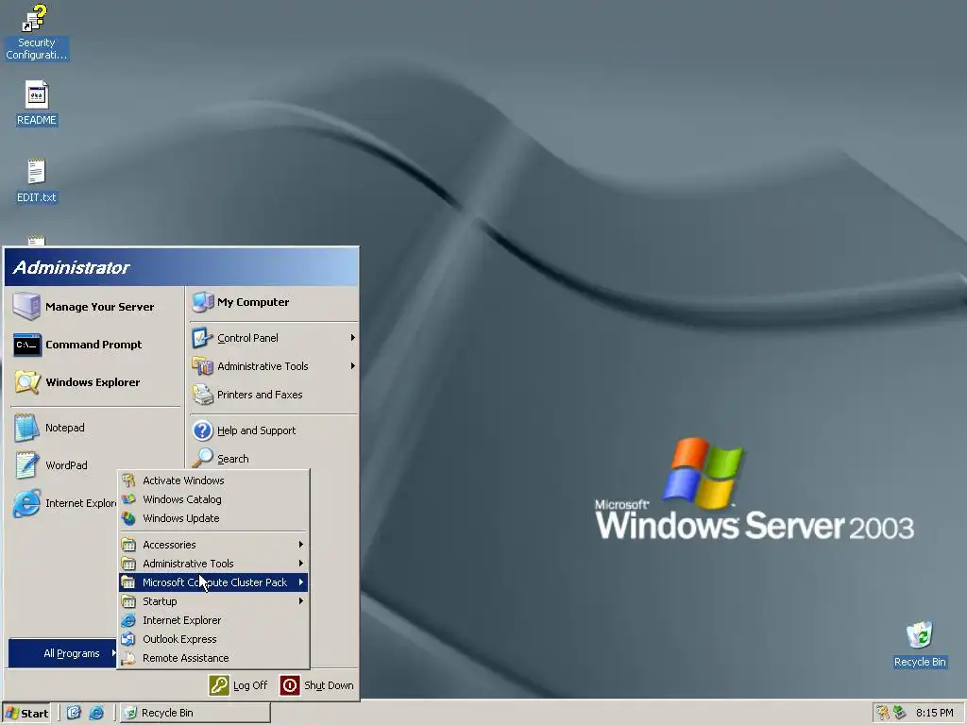Open Windows Catalog in programs list
967x725 pixels.
point(213,499)
